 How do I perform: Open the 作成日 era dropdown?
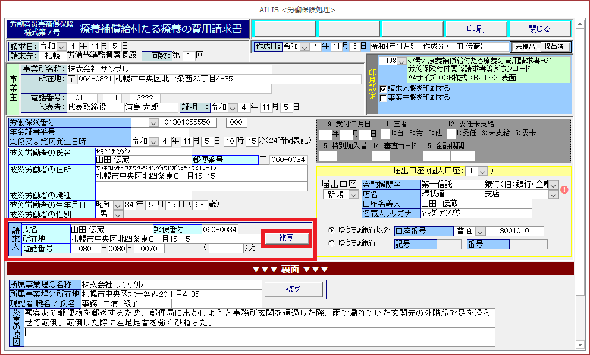pos(305,46)
